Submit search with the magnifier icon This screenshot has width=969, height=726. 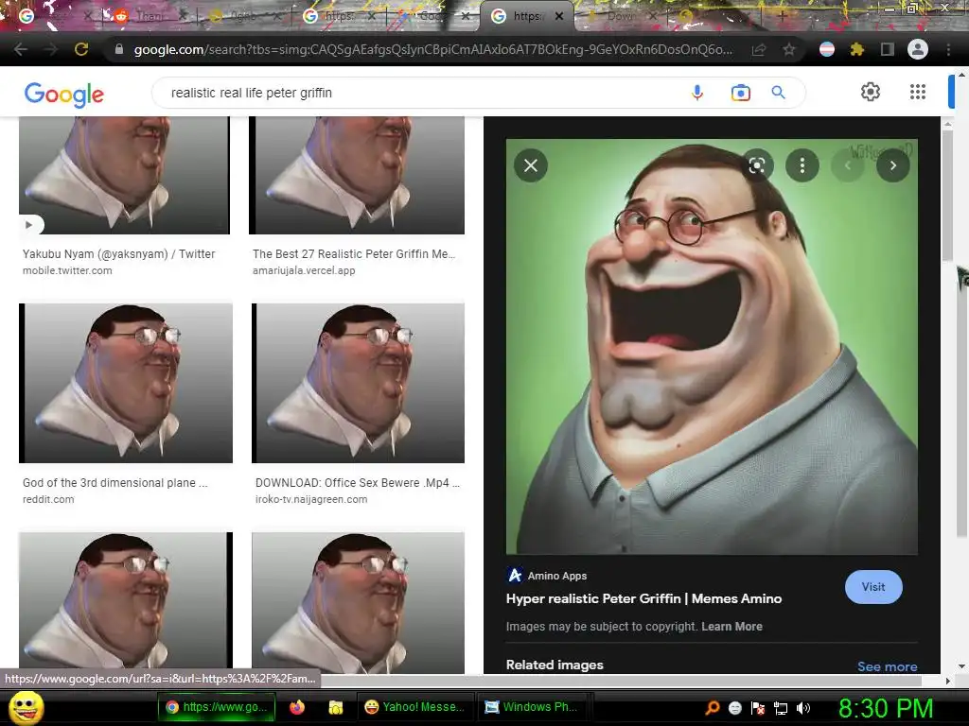778,93
